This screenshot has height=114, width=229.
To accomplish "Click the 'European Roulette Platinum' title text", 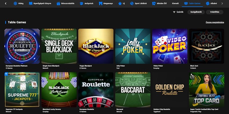I will [17, 66].
